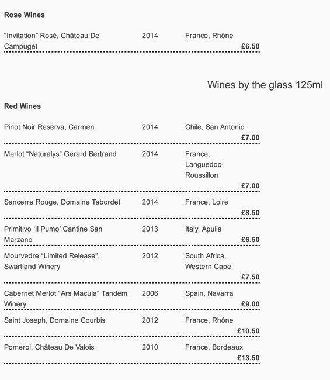The height and width of the screenshot is (380, 330).
Task: Select Pinot Noir Reserva, Carmen
Action: coord(49,127)
